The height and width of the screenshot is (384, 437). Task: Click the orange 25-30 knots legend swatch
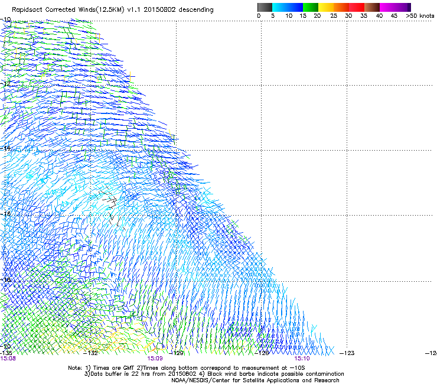point(341,7)
